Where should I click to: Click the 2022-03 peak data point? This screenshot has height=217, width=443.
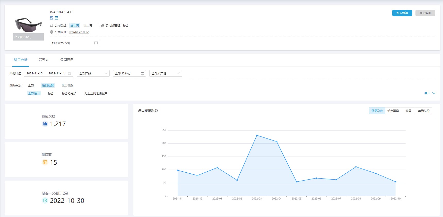click(257, 135)
